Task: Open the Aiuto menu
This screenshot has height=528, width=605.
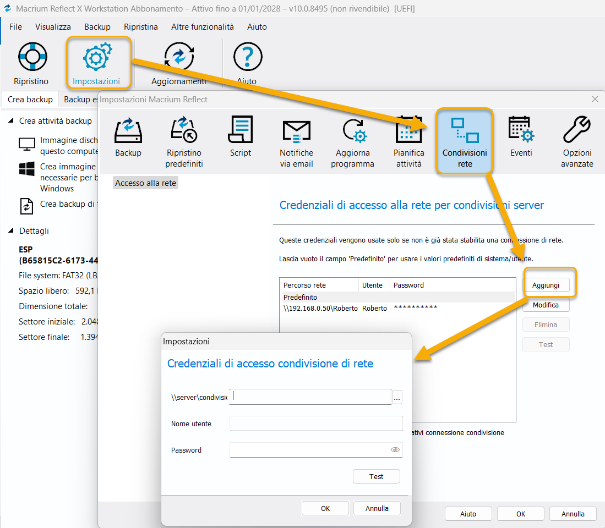Action: coord(257,26)
